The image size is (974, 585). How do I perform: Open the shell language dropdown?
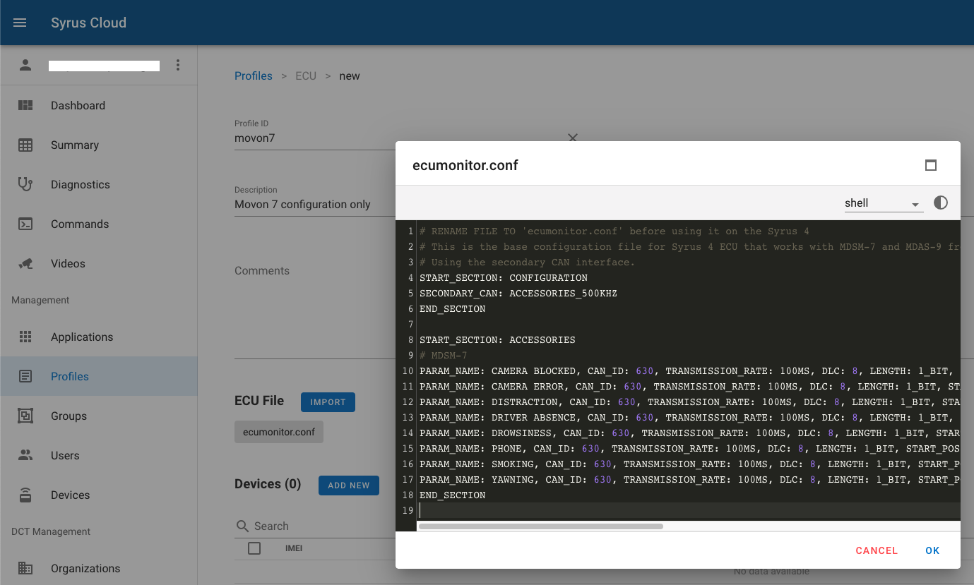[x=884, y=203]
